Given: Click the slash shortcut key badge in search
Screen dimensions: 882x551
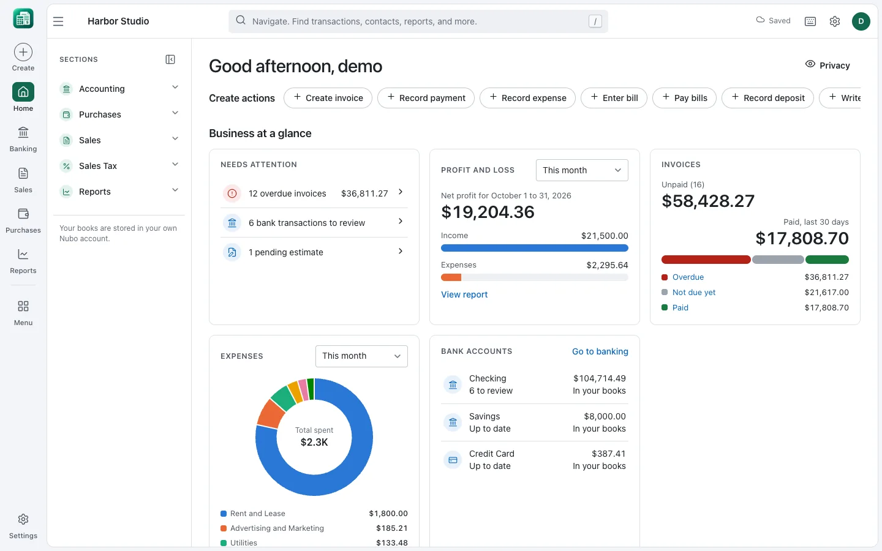Looking at the screenshot, I should click(x=595, y=21).
